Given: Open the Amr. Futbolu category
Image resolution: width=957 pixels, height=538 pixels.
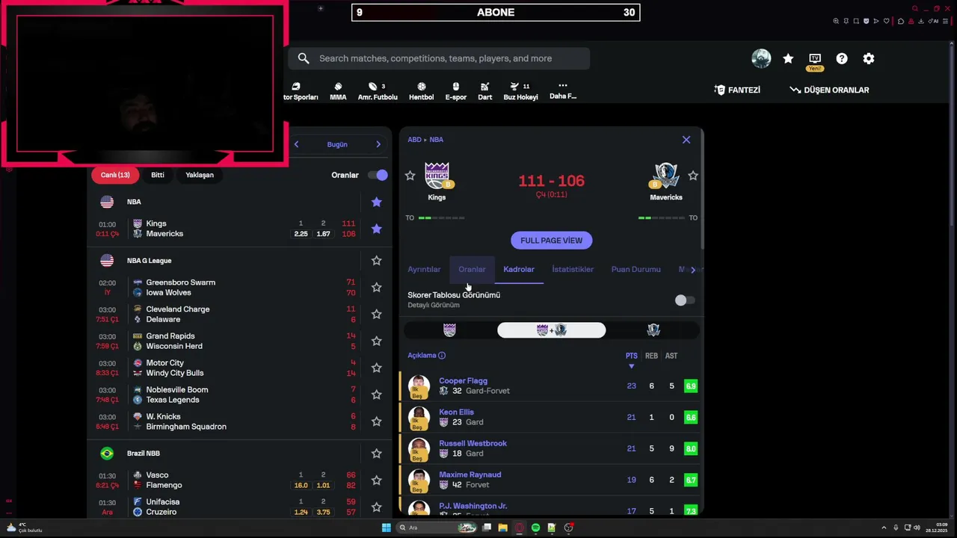Looking at the screenshot, I should 378,91.
